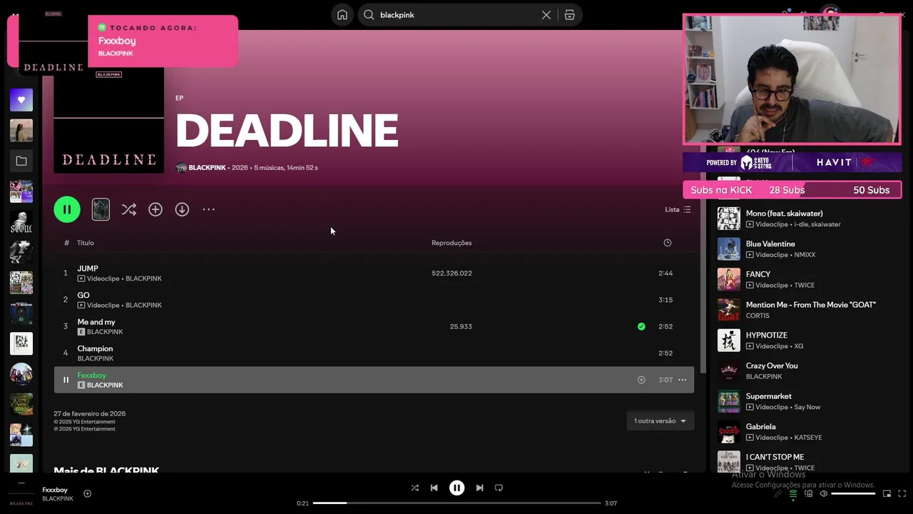Expand the '1 outra versão' dropdown

(660, 420)
